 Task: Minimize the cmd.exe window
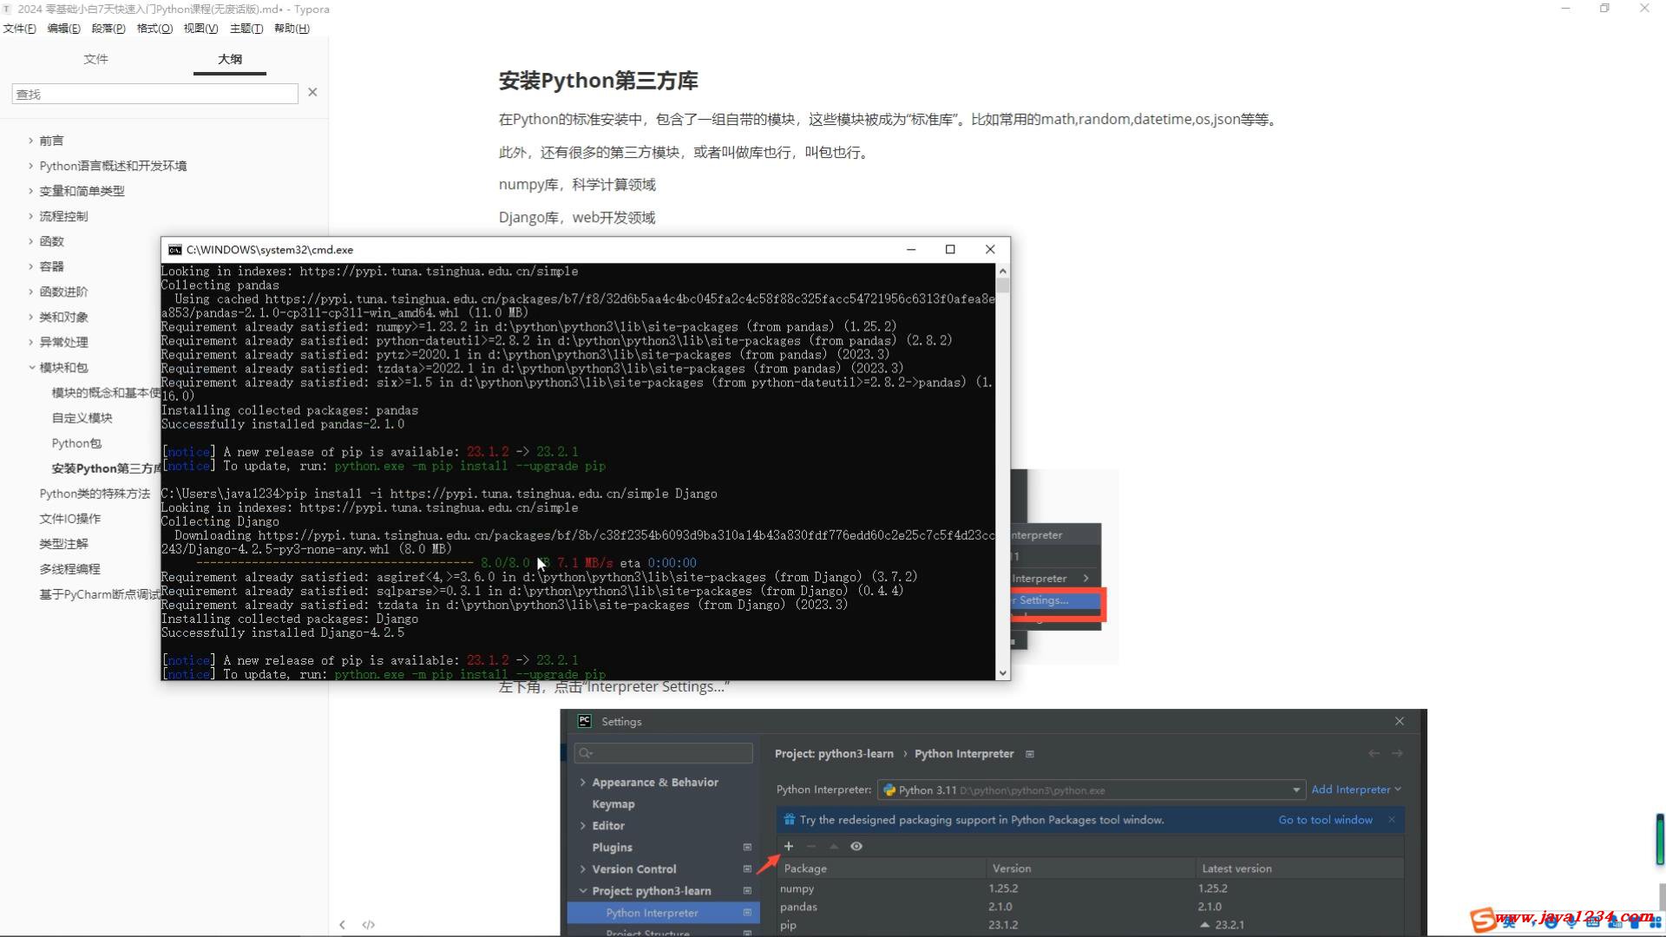(911, 249)
